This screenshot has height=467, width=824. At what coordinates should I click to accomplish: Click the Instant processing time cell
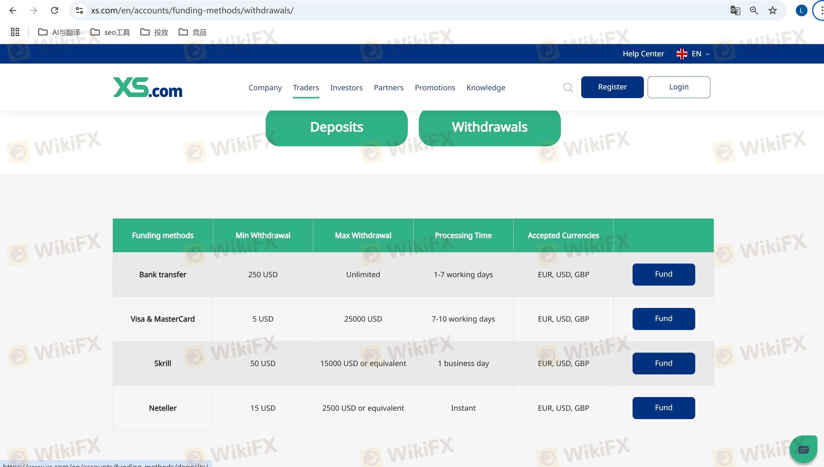[463, 408]
